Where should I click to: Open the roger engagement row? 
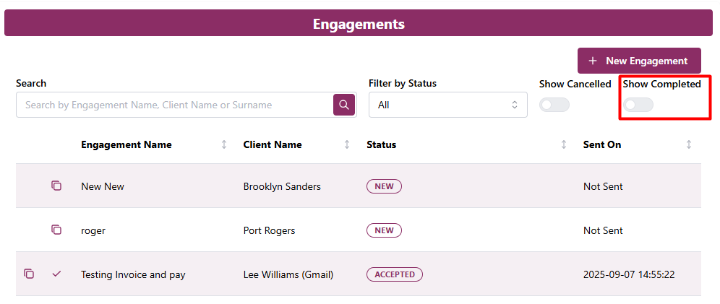click(x=93, y=230)
